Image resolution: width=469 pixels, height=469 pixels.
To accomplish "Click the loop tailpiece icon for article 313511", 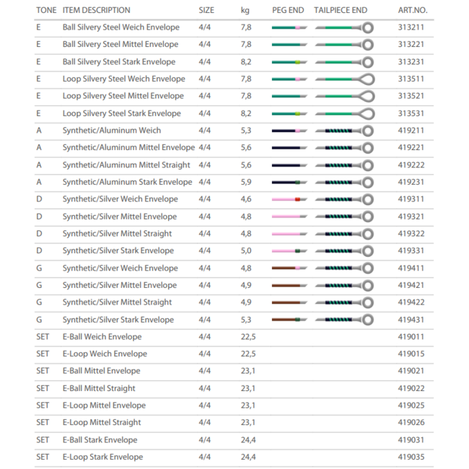I will coord(344,79).
